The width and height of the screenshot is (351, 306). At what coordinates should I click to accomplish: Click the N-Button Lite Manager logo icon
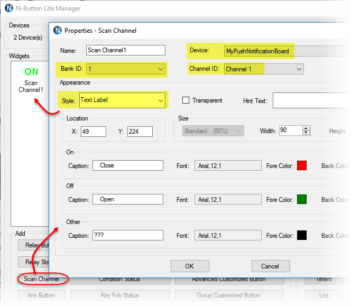(x=9, y=8)
